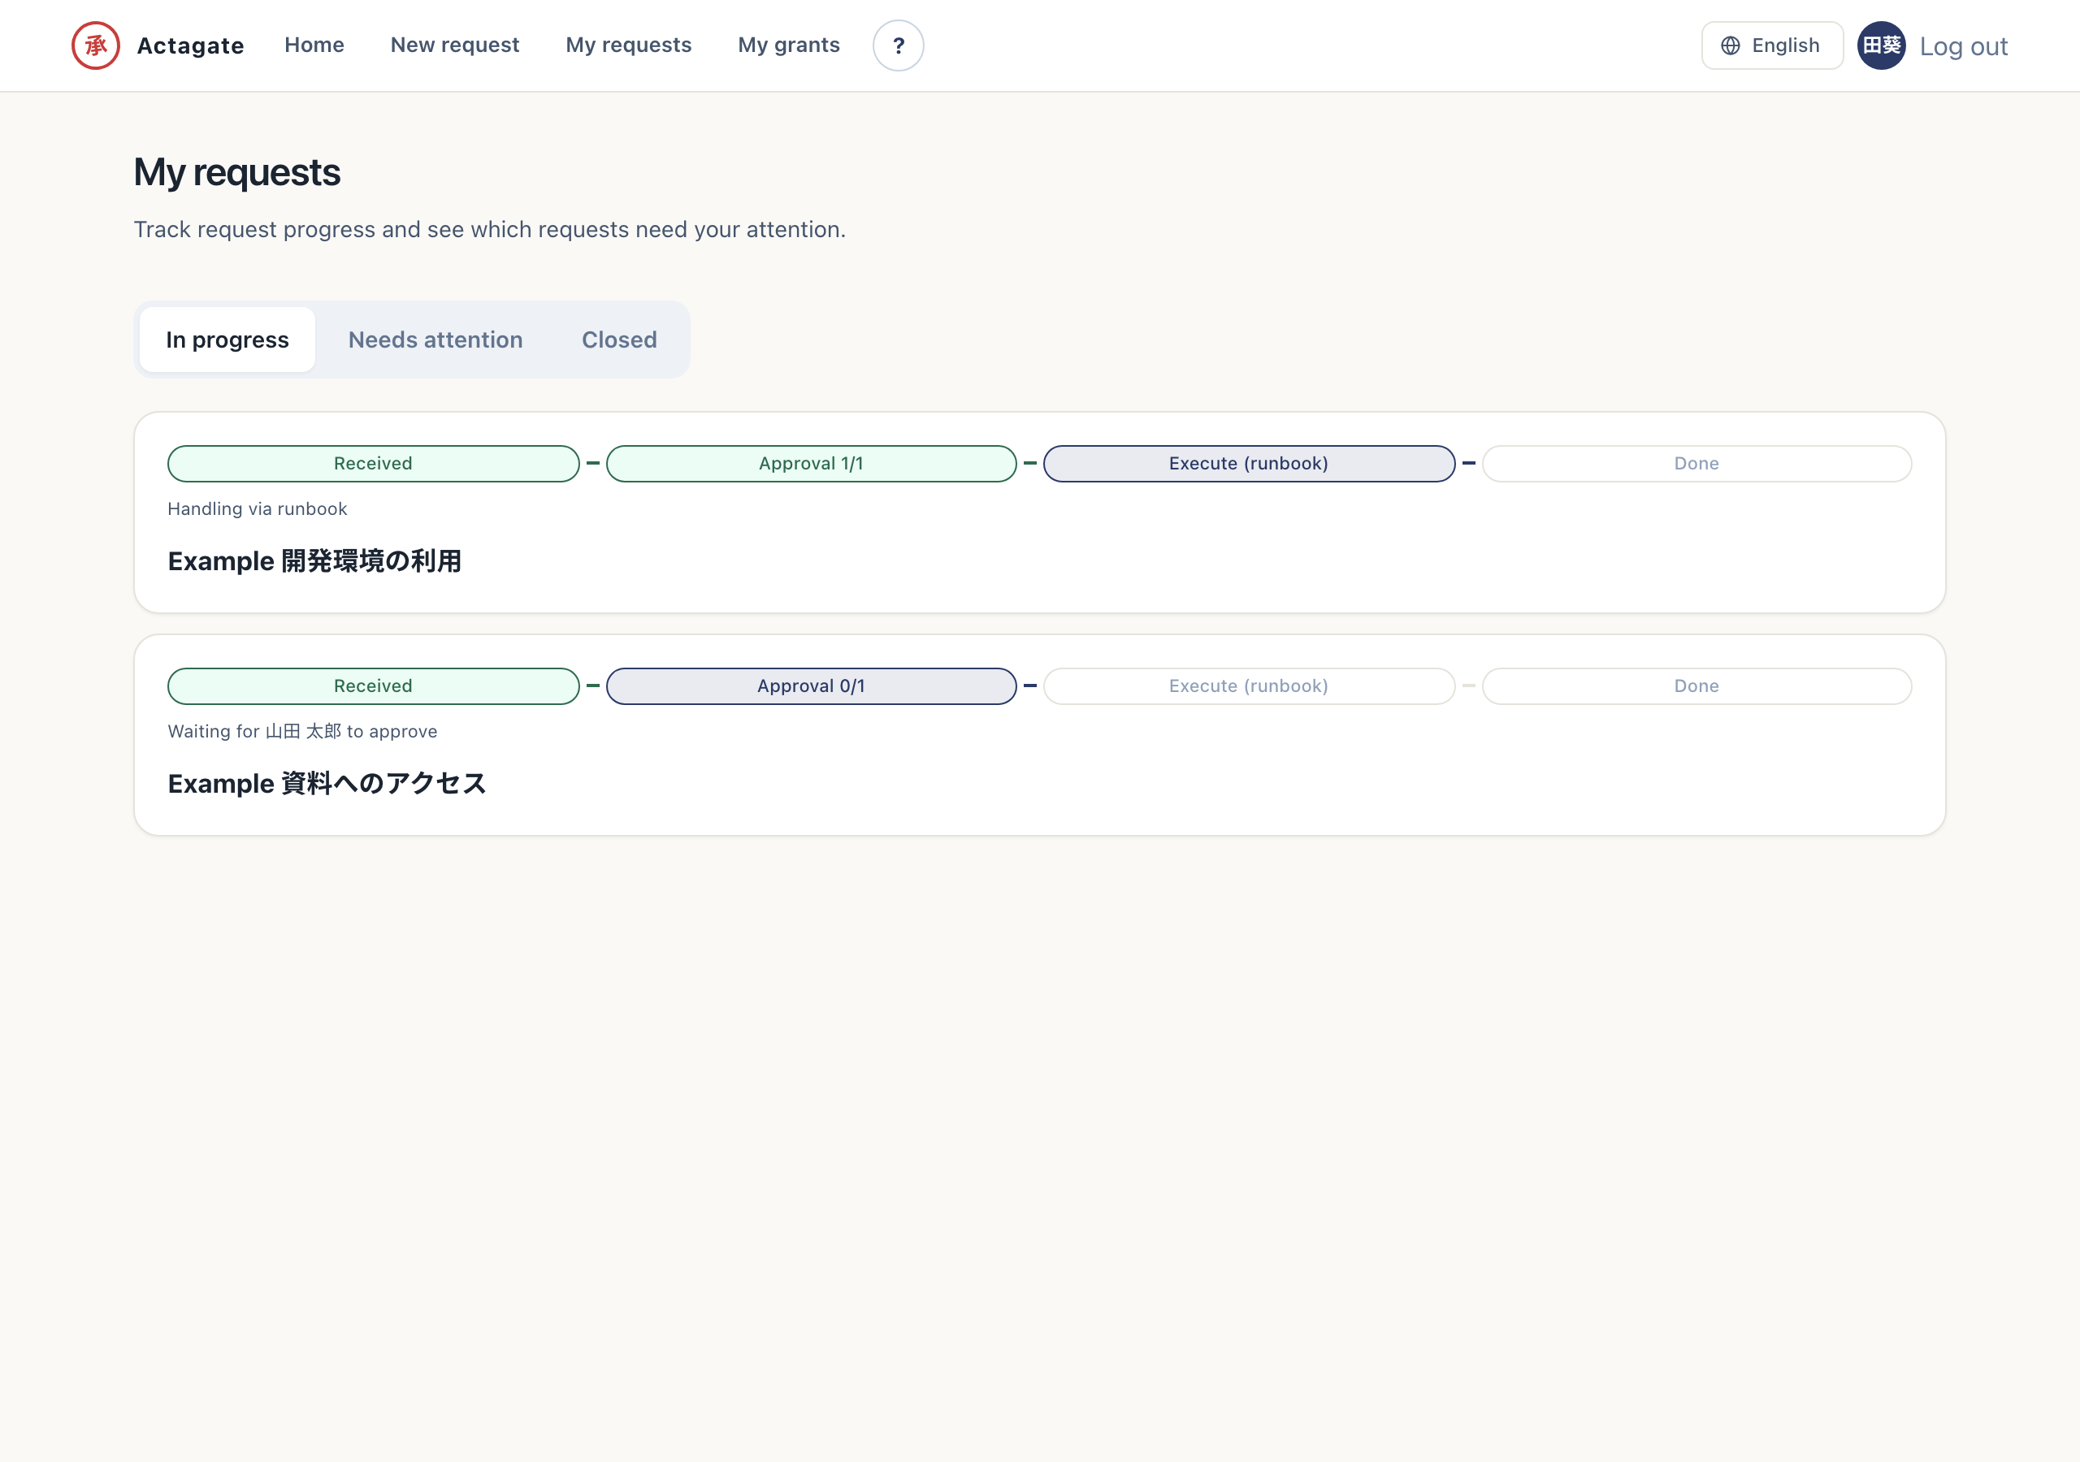
Task: Click Received step in 開発環境の利用 request
Action: [x=373, y=464]
